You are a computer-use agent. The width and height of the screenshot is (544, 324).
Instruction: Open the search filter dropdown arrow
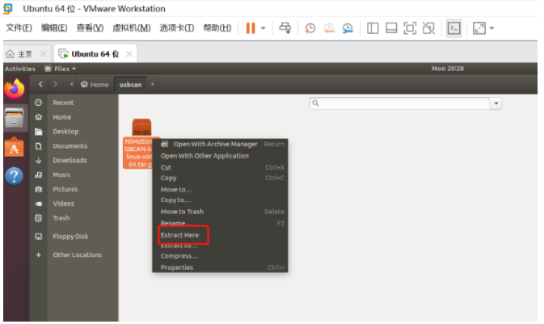point(496,103)
